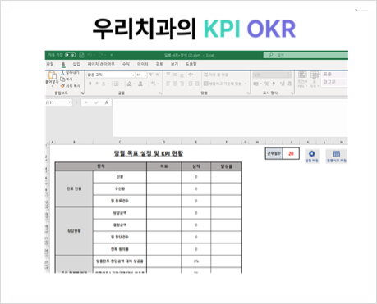Click the Fill Color bucket
The height and width of the screenshot is (304, 377).
coord(130,84)
